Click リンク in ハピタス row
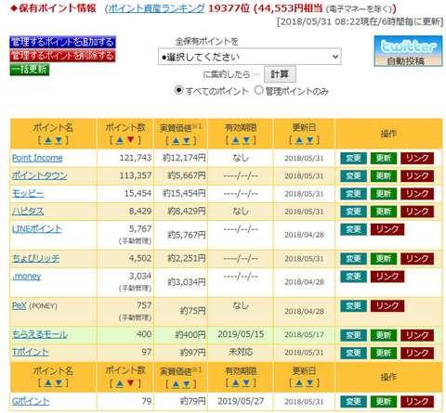The height and width of the screenshot is (413, 446). 417,212
